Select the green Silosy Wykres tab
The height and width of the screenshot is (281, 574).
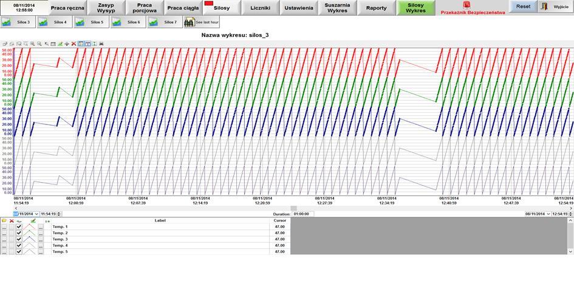click(x=415, y=8)
